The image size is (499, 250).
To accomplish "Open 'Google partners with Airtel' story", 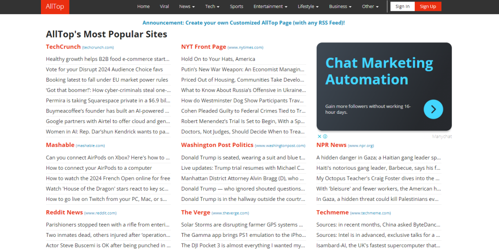I will click(108, 121).
